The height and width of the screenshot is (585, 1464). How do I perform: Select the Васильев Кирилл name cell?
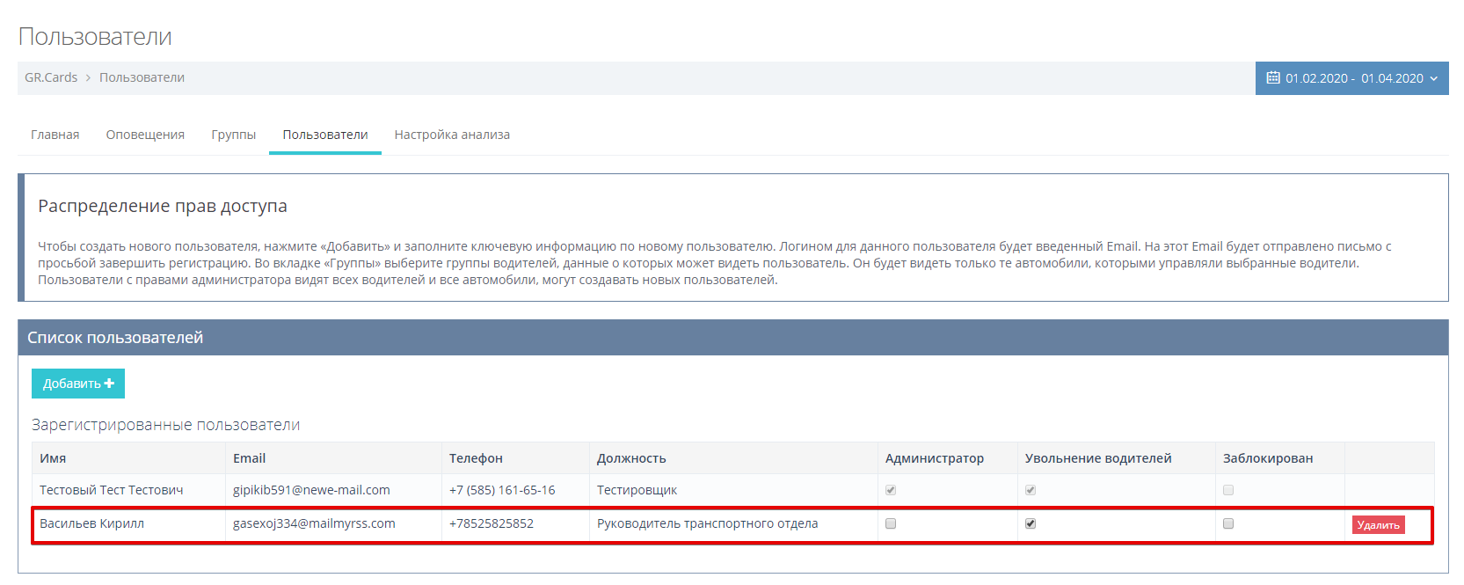[91, 523]
